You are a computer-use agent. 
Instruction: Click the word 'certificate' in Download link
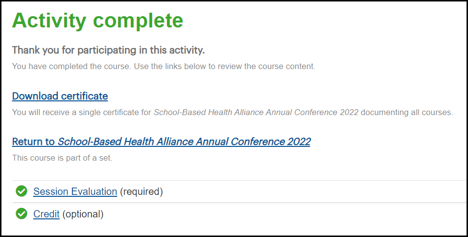coord(84,96)
